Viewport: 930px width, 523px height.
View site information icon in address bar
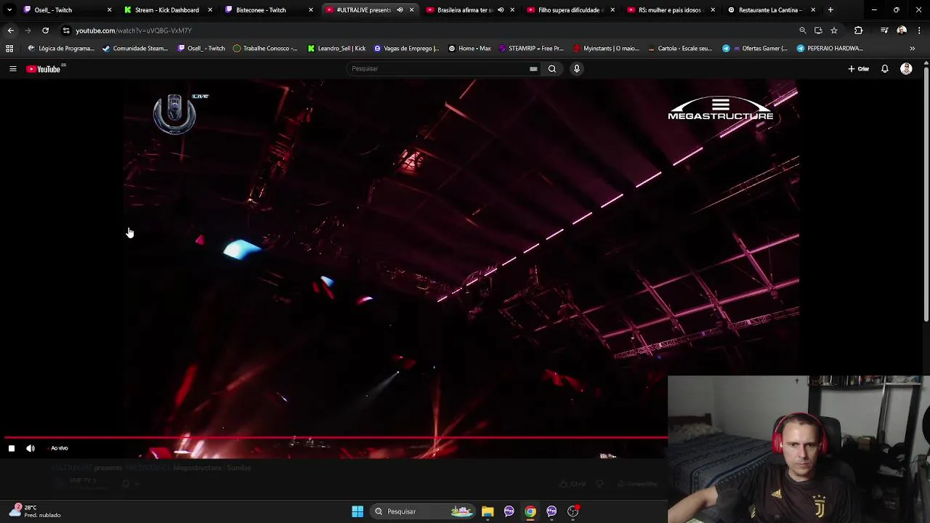pos(66,31)
